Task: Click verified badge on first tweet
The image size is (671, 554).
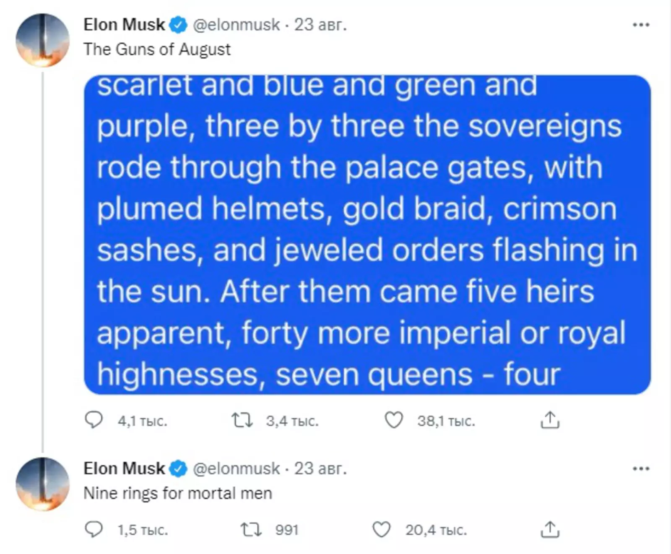Action: 178,25
